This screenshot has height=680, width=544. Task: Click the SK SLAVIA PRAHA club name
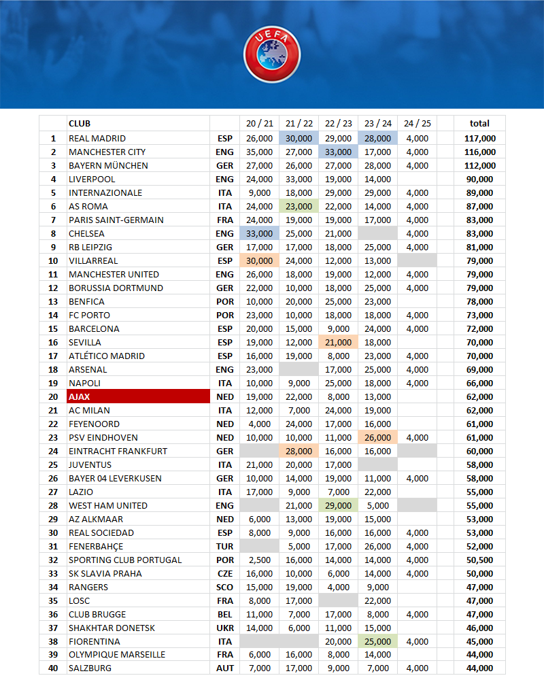[105, 574]
